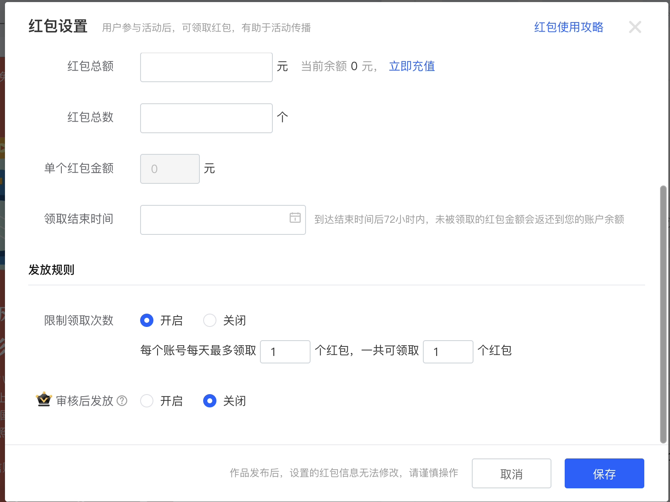Close the 红包设置 dialog with the X
This screenshot has height=502, width=670.
pyautogui.click(x=635, y=27)
